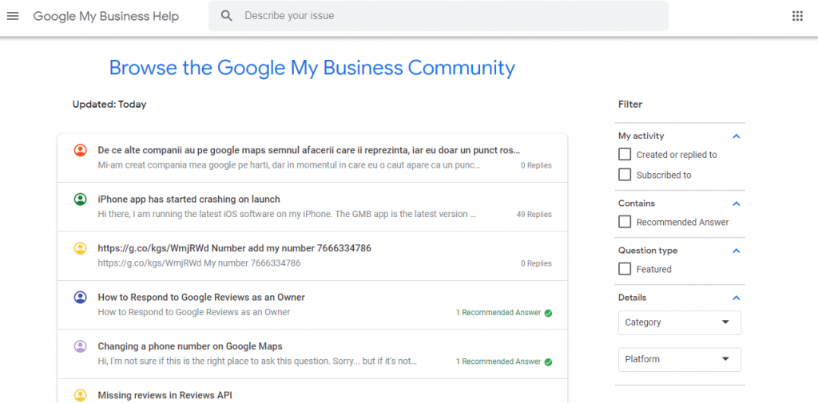Open the Category dropdown
818x403 pixels.
[x=680, y=322]
